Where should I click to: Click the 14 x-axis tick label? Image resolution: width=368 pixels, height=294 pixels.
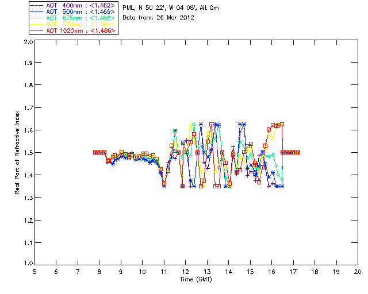229,272
